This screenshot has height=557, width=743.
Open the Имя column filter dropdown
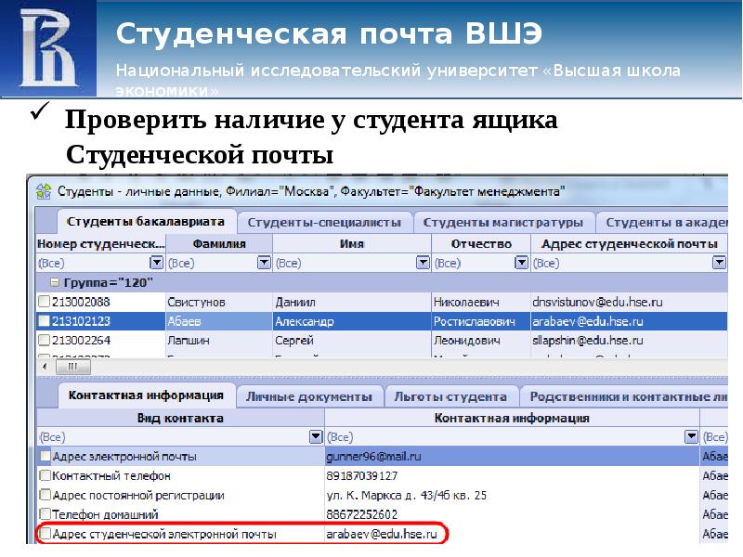click(x=423, y=263)
